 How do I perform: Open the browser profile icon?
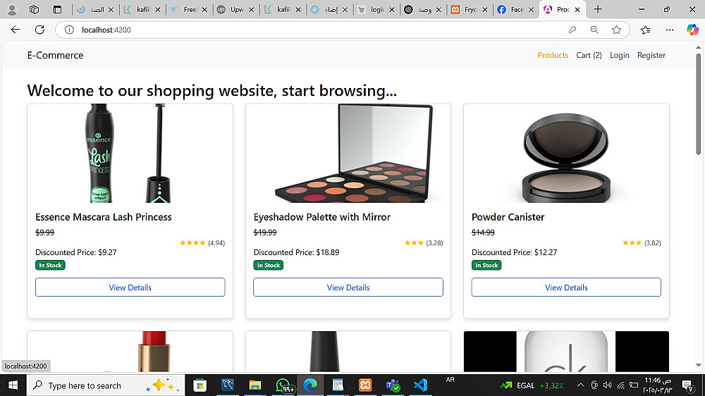(x=12, y=10)
